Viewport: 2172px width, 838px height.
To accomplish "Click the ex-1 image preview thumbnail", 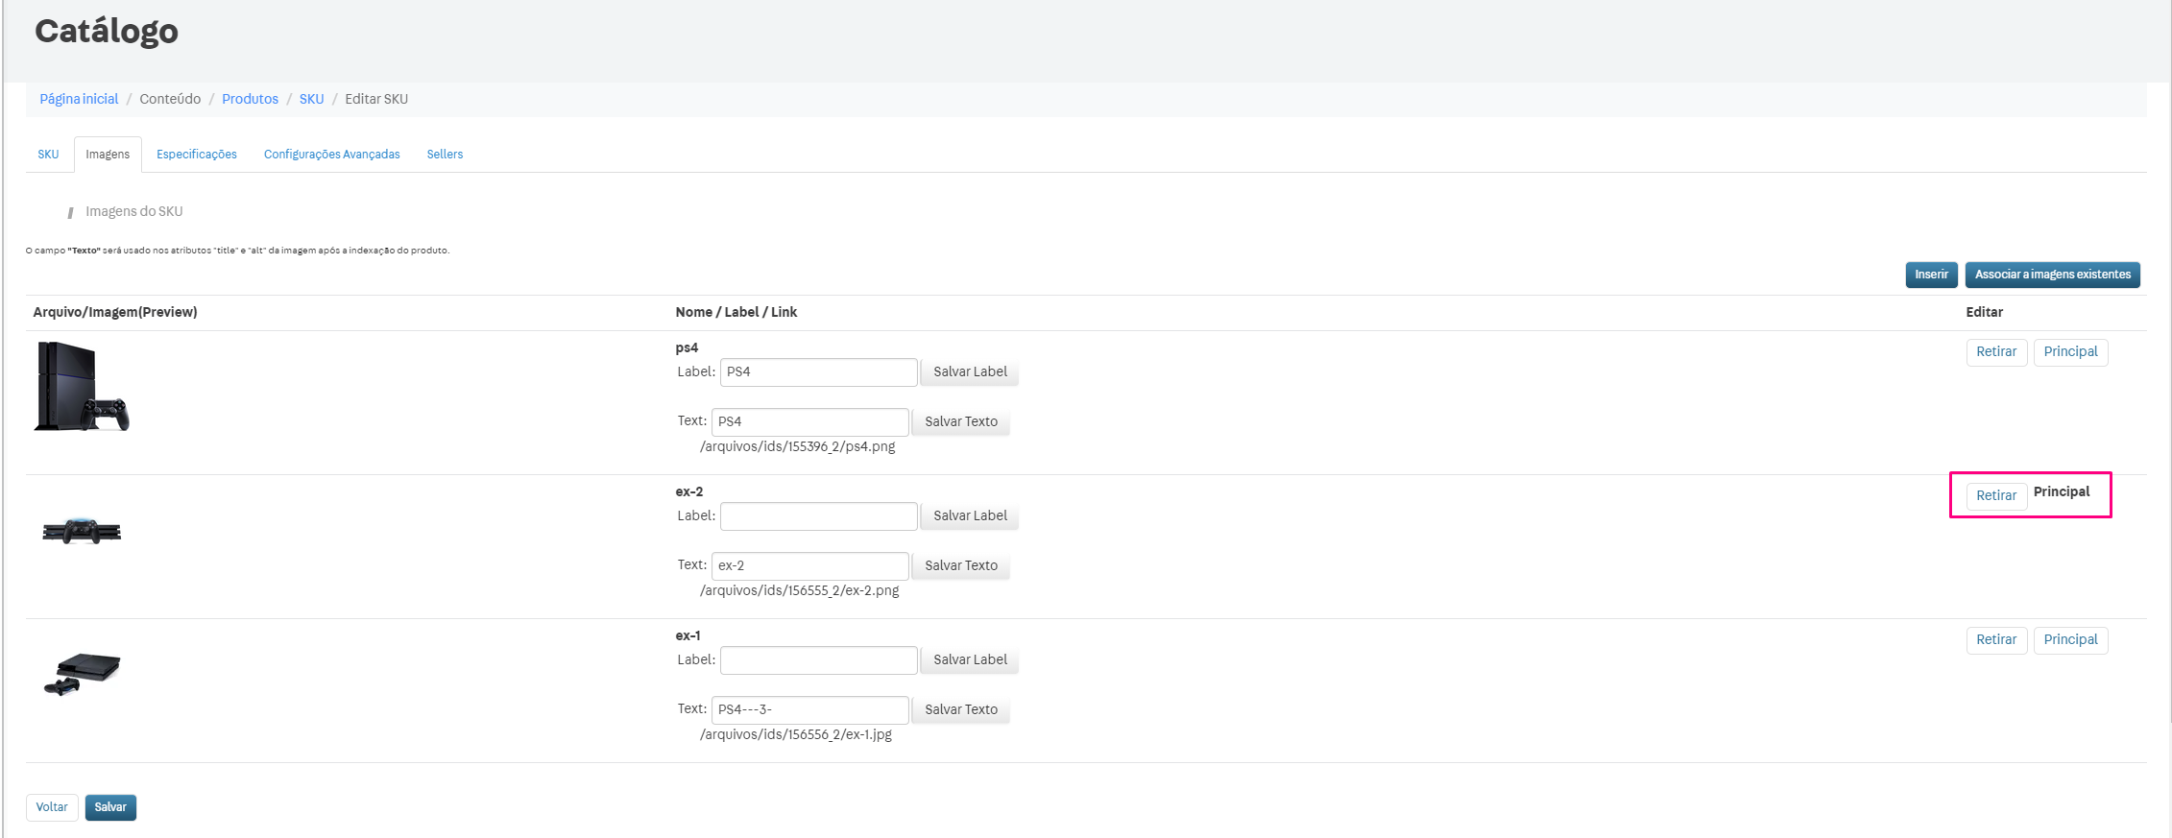I will [83, 673].
